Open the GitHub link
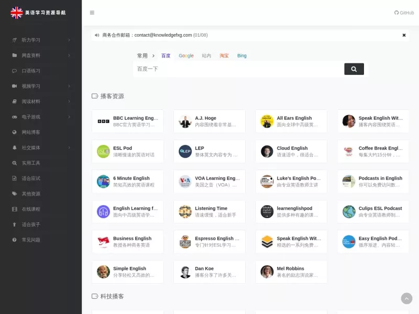This screenshot has width=419, height=314. 404,13
